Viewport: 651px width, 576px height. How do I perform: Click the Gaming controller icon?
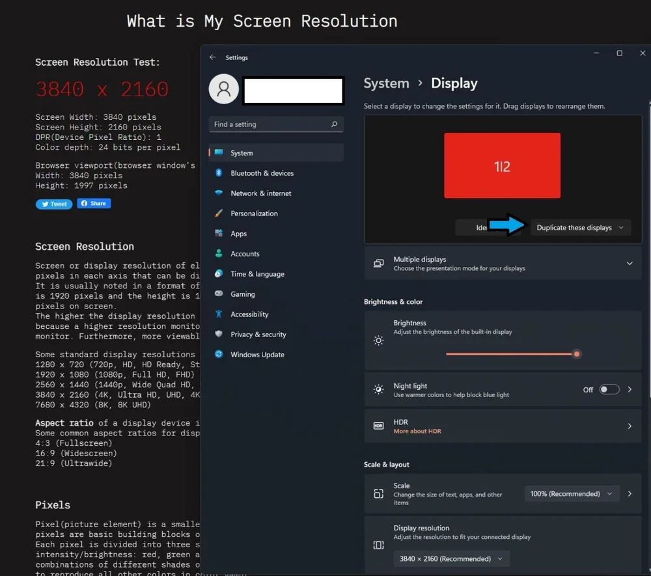pyautogui.click(x=219, y=294)
